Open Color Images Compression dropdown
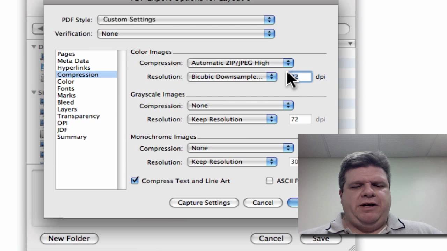The image size is (447, 251). [x=241, y=63]
